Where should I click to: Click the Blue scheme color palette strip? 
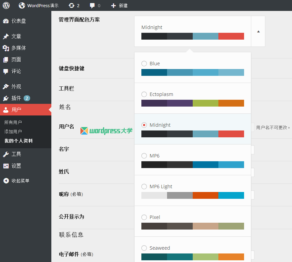click(x=193, y=72)
